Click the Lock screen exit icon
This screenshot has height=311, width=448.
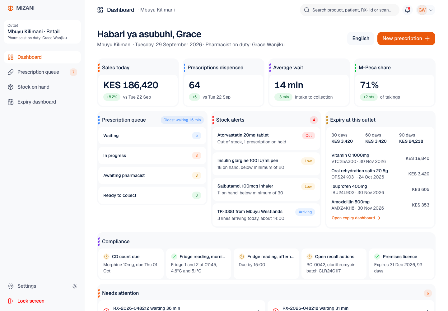point(11,301)
